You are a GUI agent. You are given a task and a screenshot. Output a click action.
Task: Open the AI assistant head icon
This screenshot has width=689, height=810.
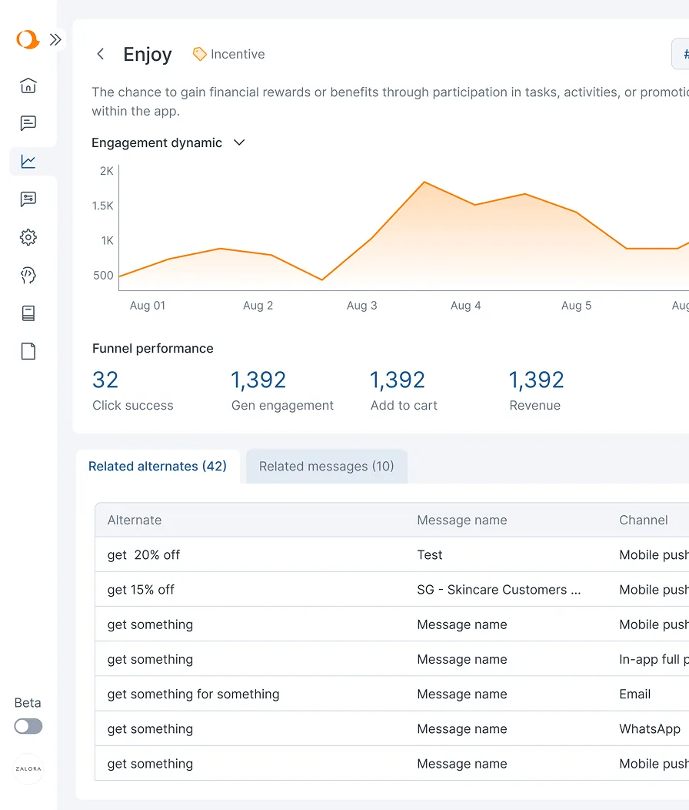[x=28, y=275]
